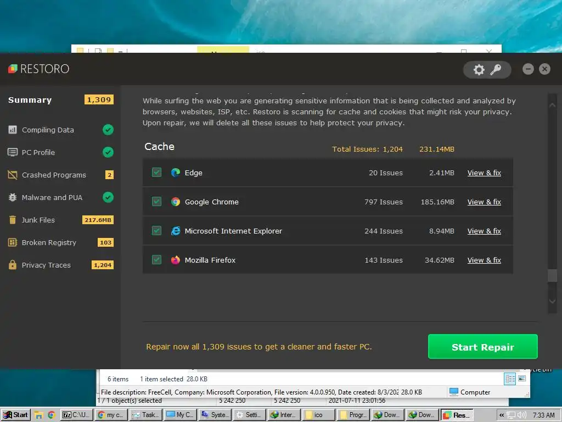Image resolution: width=562 pixels, height=422 pixels.
Task: Click the Broken Registry icon
Action: coord(13,242)
